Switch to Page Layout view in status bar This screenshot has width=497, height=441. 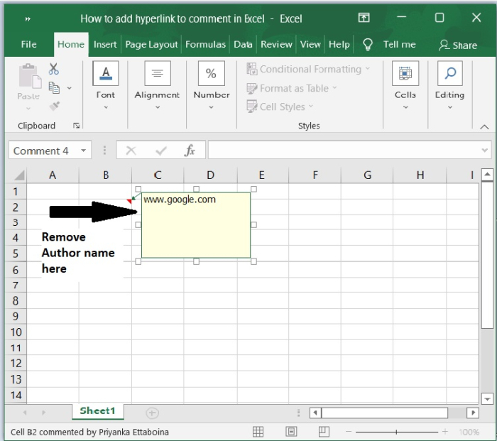pos(291,432)
